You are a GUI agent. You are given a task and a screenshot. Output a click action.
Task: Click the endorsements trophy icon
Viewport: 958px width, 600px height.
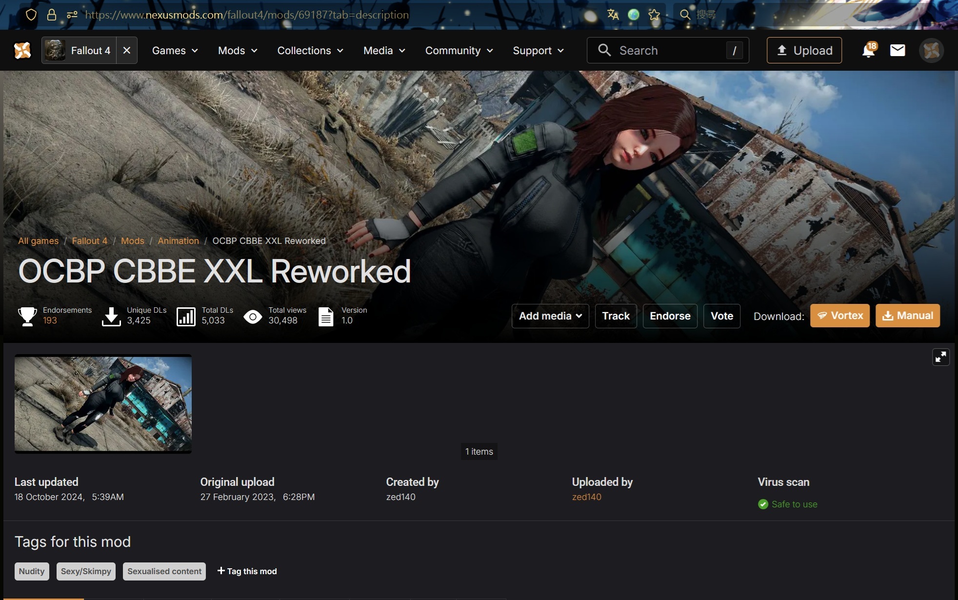click(27, 316)
